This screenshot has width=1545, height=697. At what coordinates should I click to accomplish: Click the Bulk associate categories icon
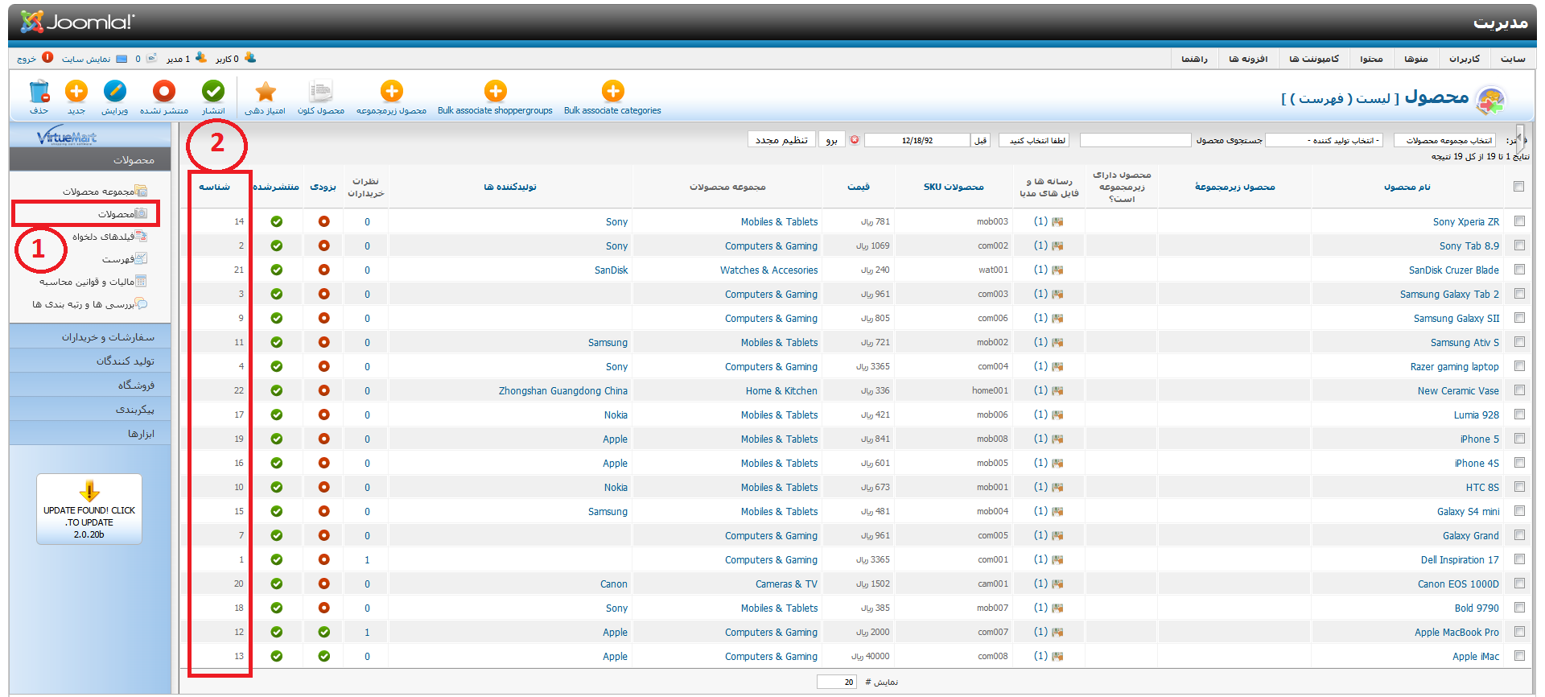(x=612, y=93)
